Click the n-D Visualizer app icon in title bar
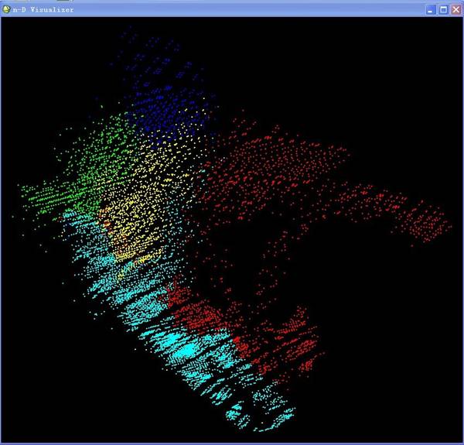 pyautogui.click(x=6, y=9)
